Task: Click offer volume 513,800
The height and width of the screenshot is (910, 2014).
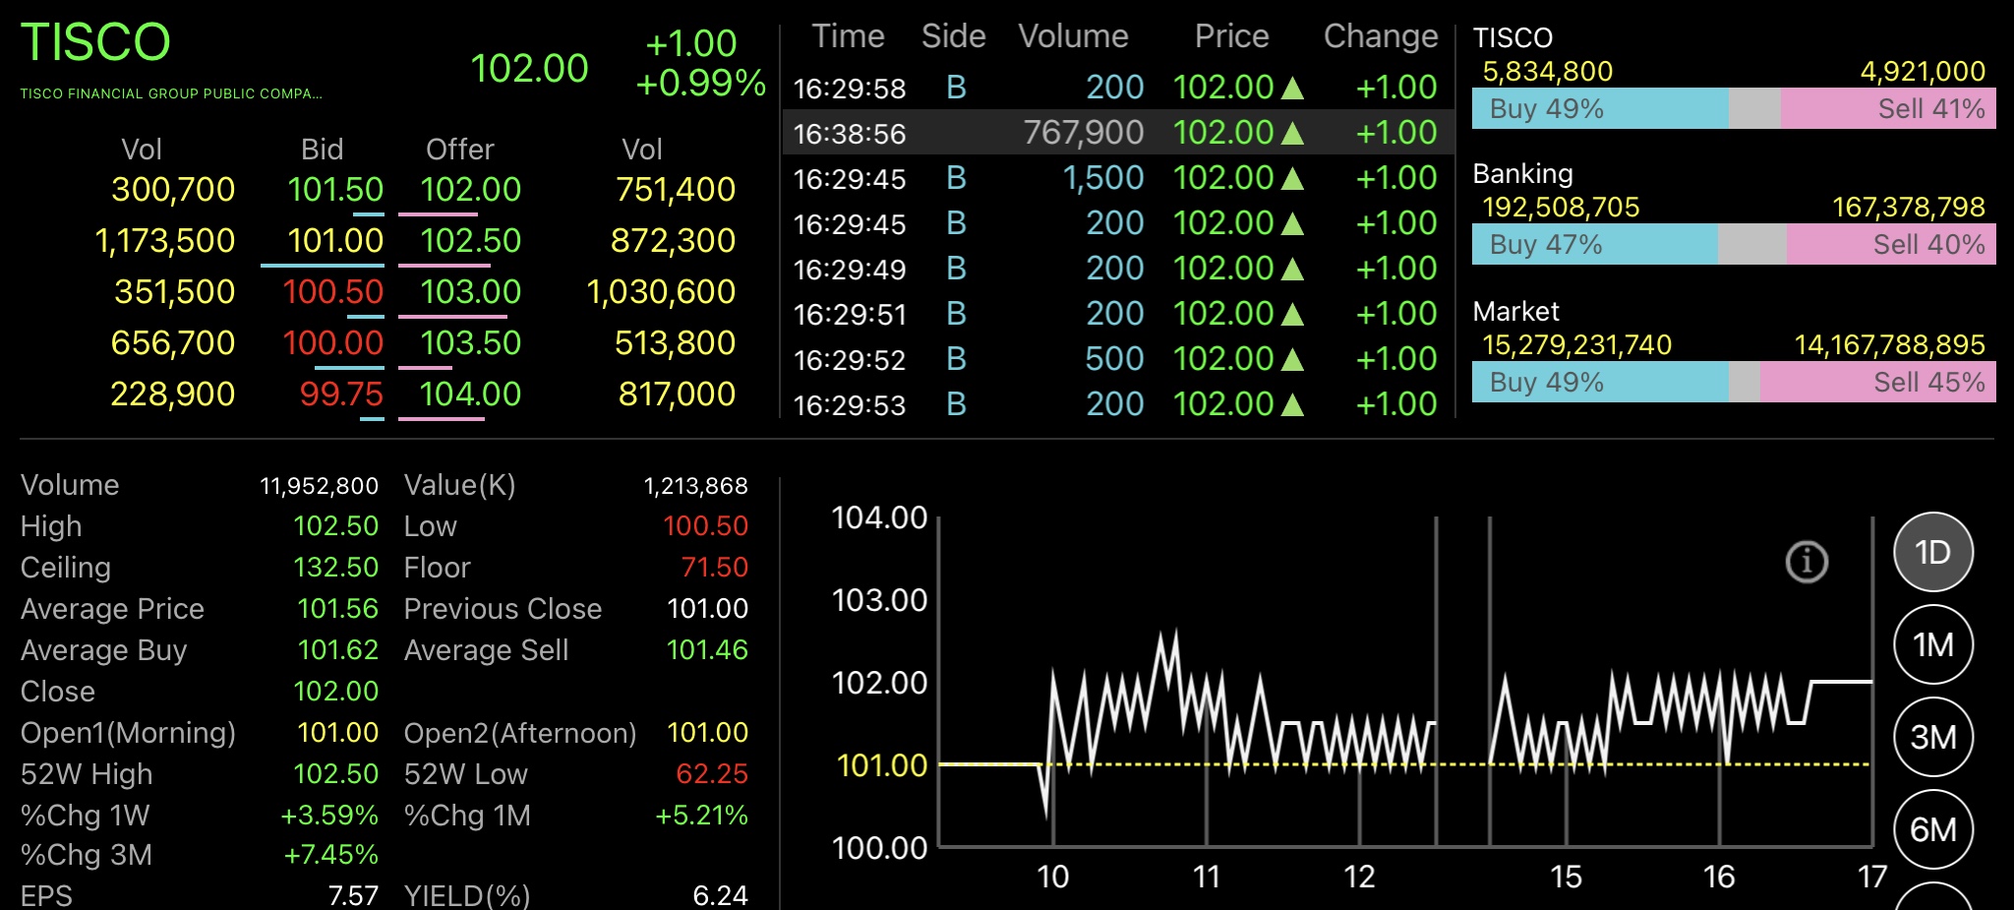Action: tap(675, 342)
